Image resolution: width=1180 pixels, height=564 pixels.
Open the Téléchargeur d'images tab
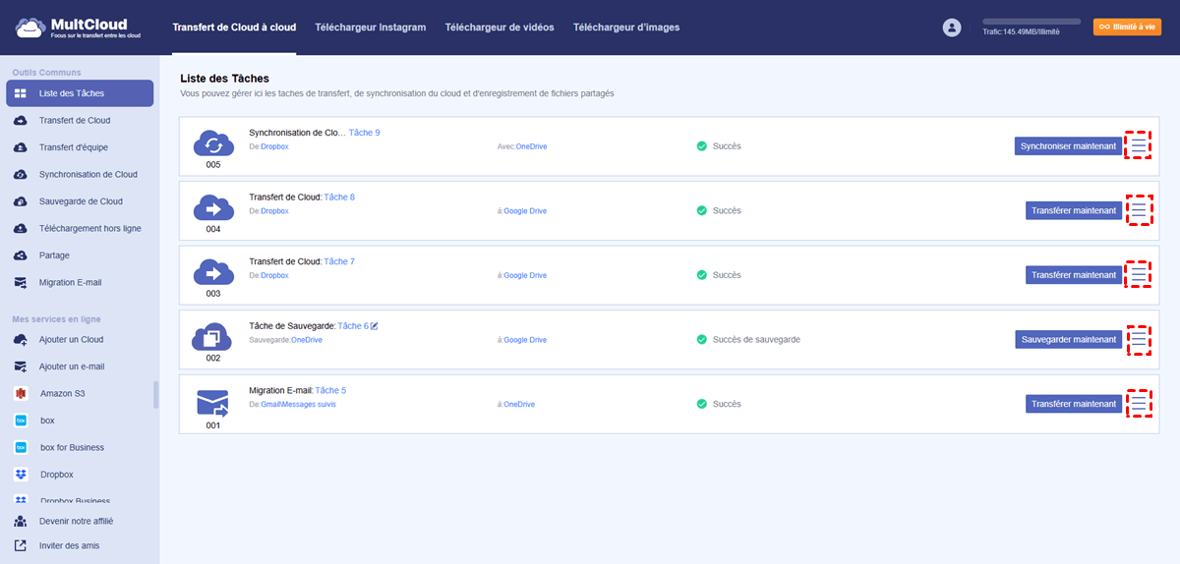[x=626, y=28]
